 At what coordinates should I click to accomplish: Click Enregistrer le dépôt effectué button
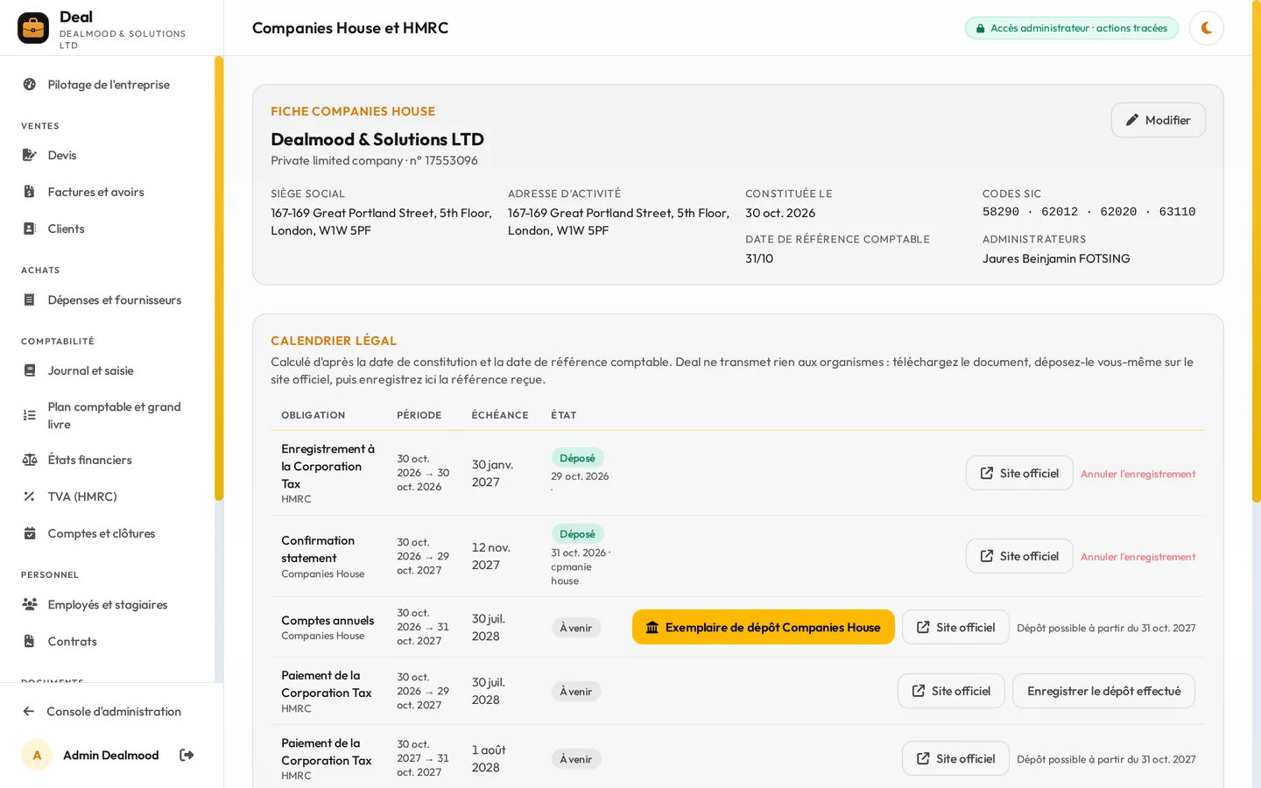click(1103, 691)
